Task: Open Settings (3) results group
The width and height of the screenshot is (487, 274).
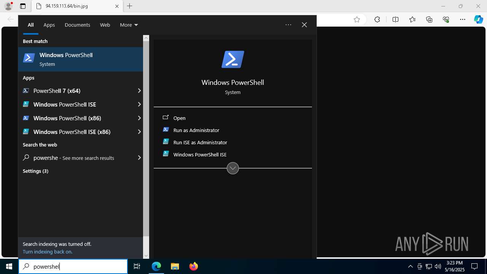Action: 35,171
